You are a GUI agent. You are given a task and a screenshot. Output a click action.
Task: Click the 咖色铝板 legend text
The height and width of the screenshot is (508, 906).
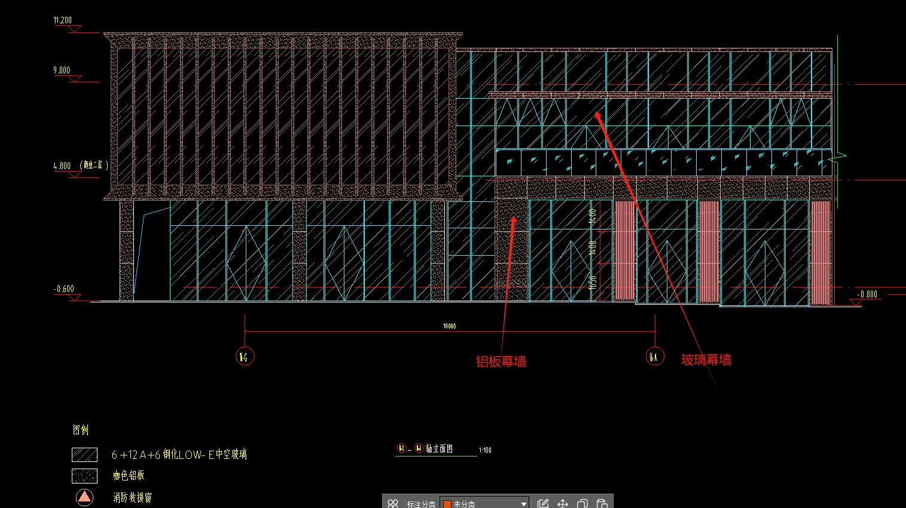click(129, 476)
